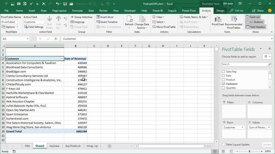Switch to Page Layout view in status bar

click(223, 151)
